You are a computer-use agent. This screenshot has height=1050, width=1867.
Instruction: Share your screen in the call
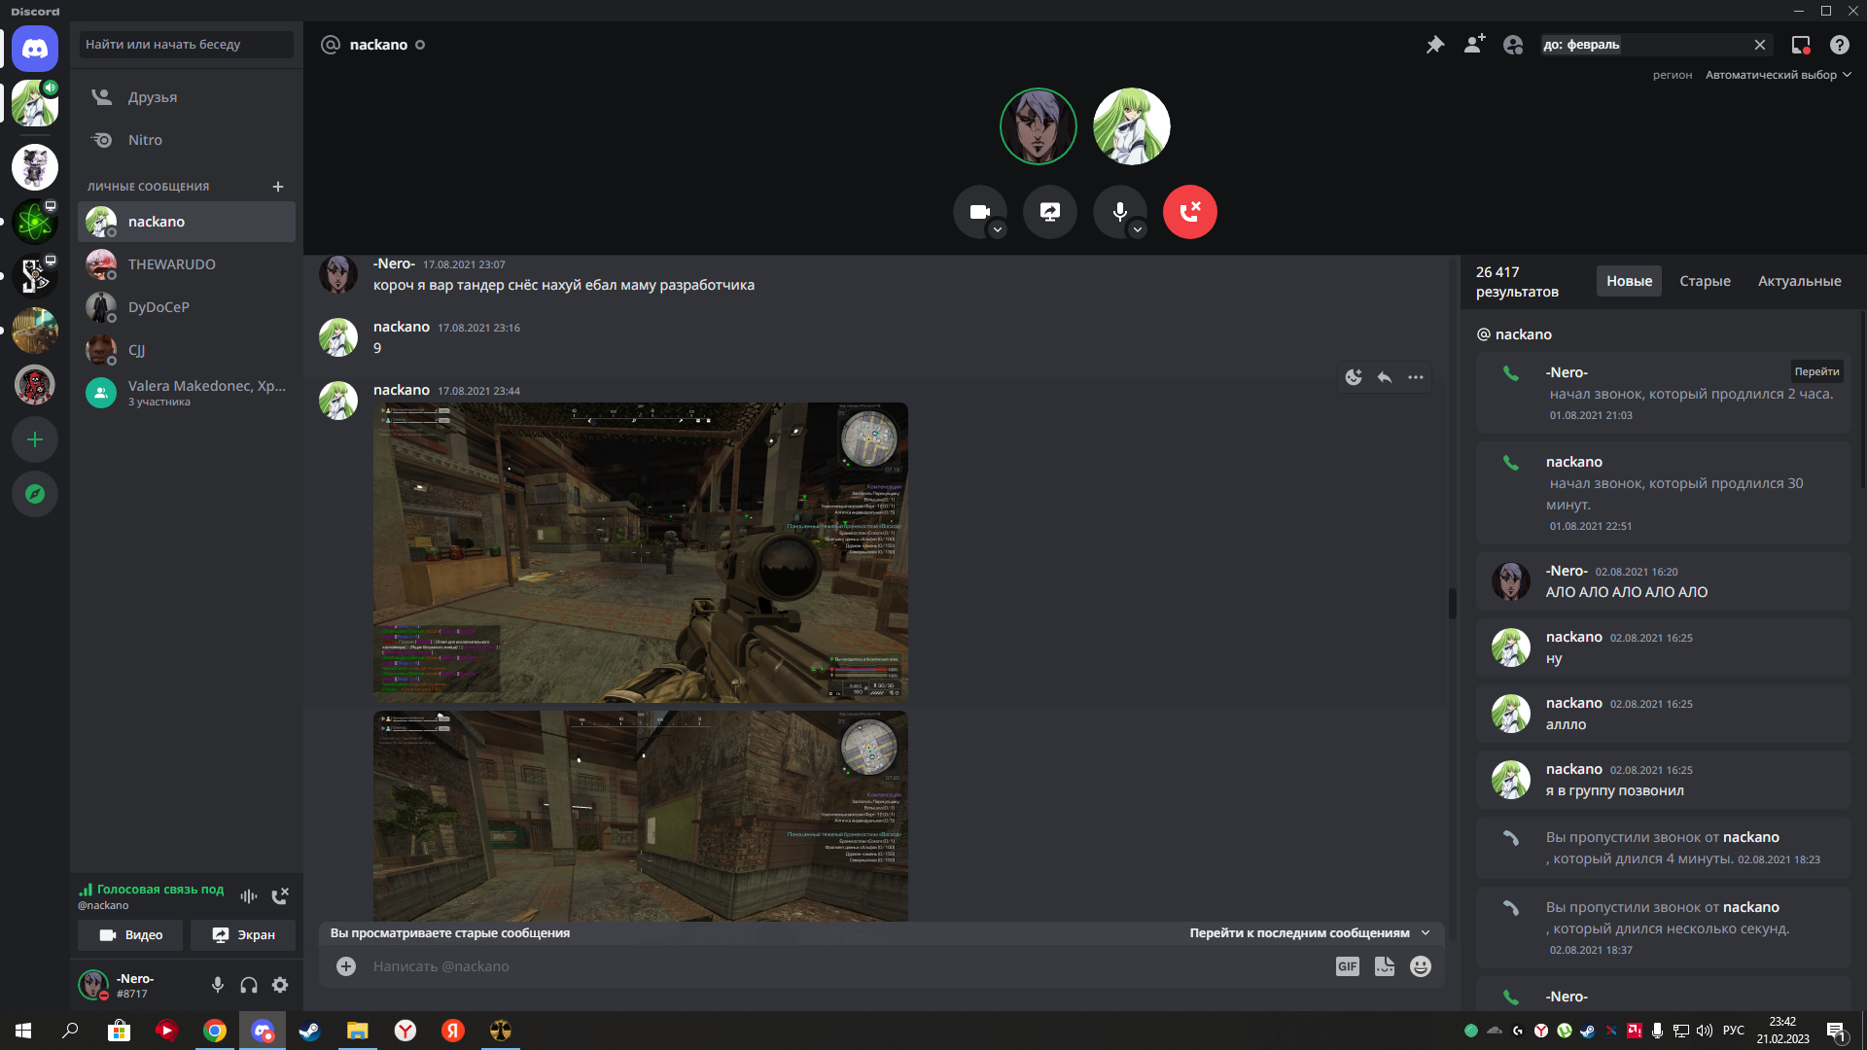[1050, 212]
